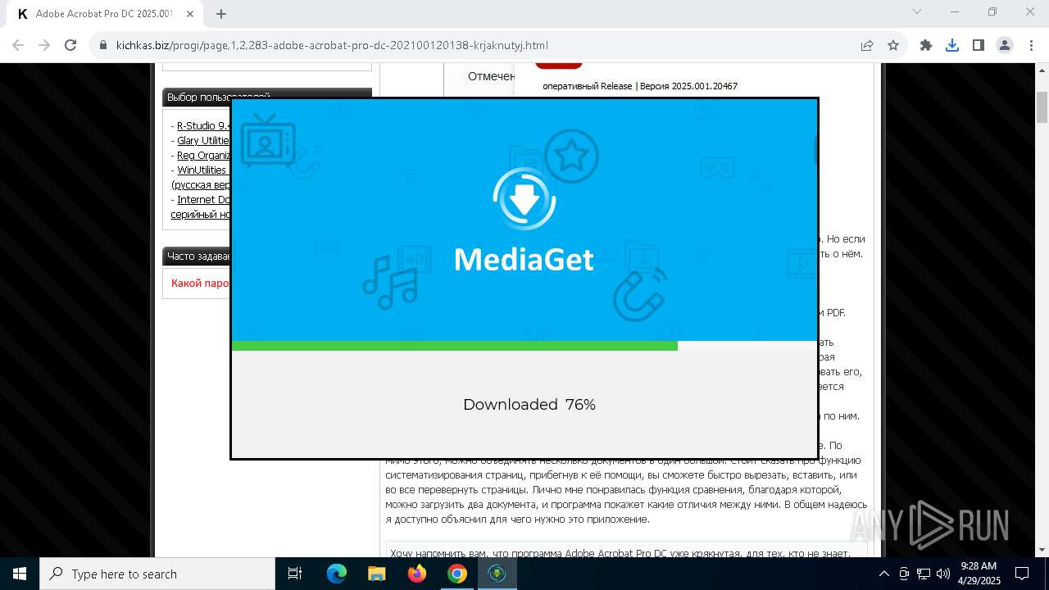
Task: Click the scrollbar down arrow
Action: point(1042,550)
